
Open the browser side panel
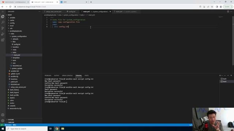pyautogui.click(x=217, y=7)
